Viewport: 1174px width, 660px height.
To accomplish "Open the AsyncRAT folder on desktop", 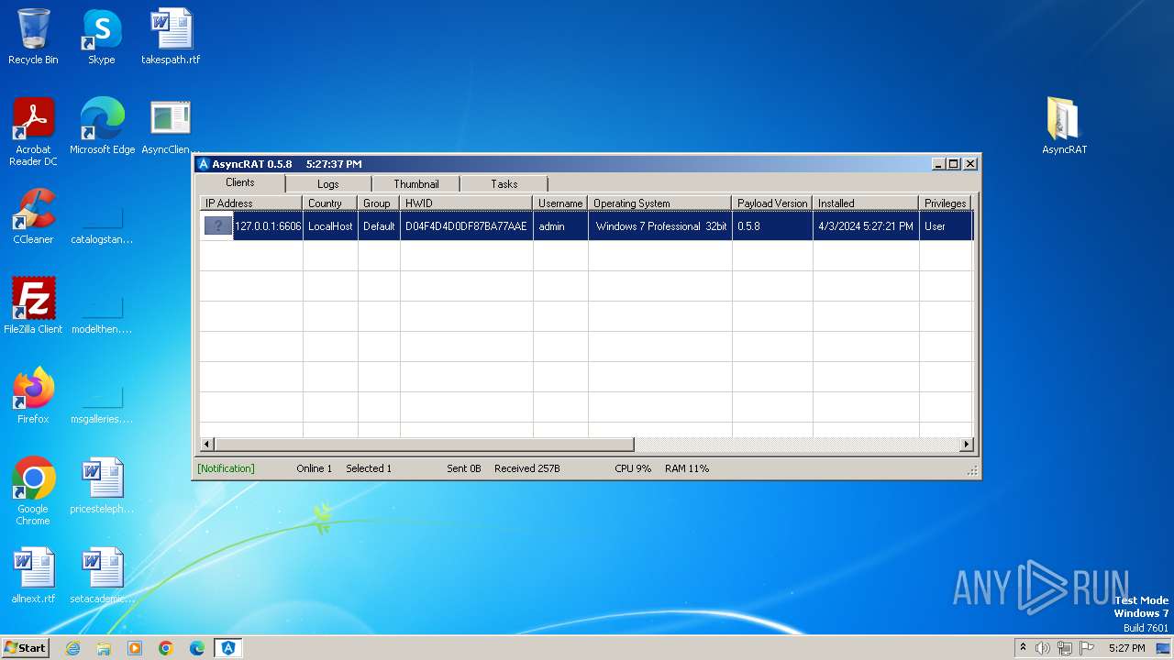I will click(x=1064, y=126).
